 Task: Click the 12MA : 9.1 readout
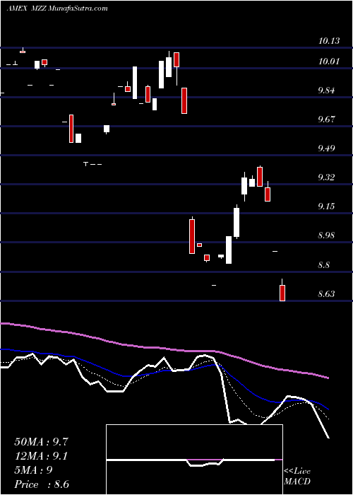coord(41,456)
